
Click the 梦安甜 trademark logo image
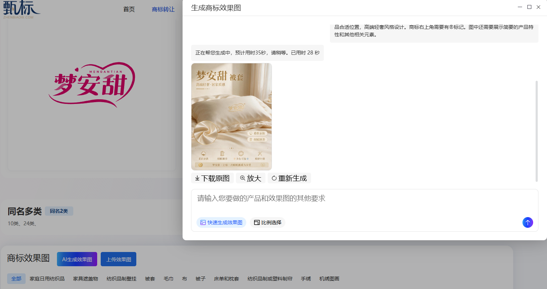point(92,85)
